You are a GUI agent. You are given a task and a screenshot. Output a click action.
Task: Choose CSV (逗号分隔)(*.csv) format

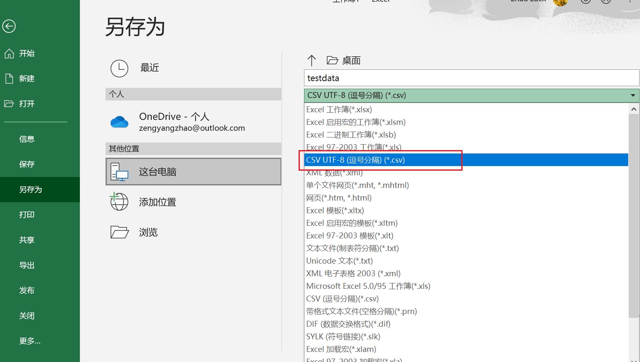[x=466, y=299]
